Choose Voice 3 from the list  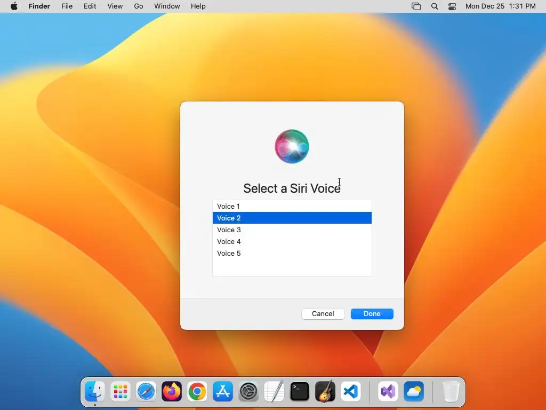click(292, 230)
